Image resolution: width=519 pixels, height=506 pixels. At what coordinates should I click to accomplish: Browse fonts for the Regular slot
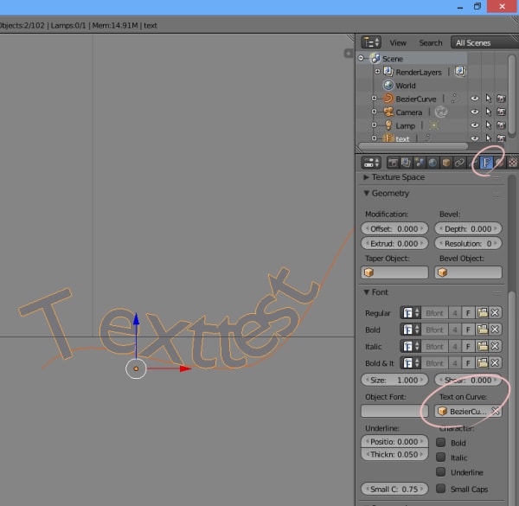click(x=410, y=313)
